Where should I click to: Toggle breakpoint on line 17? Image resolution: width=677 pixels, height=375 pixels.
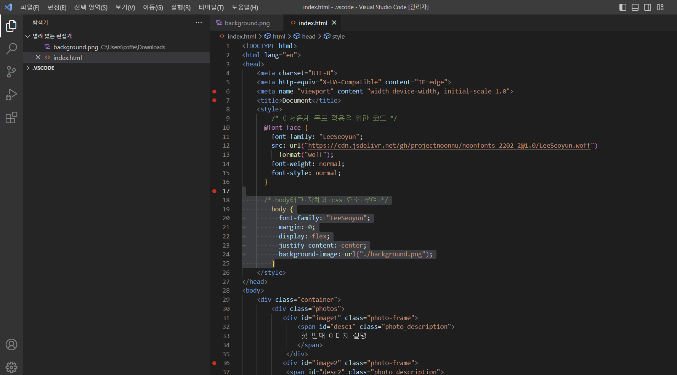point(214,191)
